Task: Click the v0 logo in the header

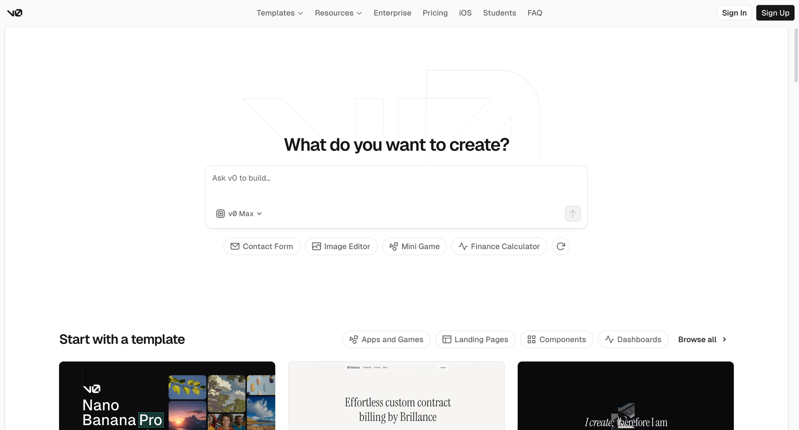Action: 14,13
